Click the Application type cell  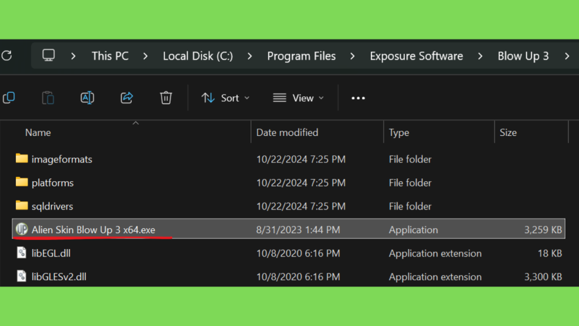click(413, 230)
